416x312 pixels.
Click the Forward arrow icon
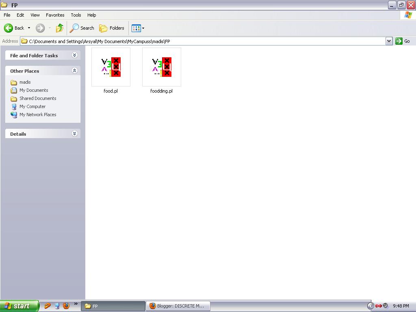[40, 28]
